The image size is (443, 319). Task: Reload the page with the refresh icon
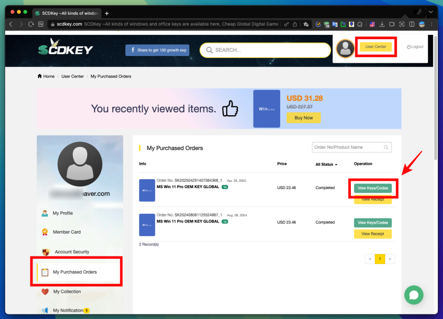click(31, 24)
